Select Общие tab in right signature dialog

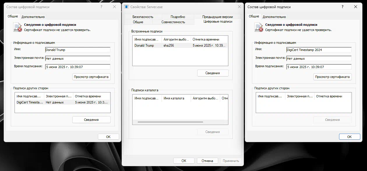(x=254, y=17)
